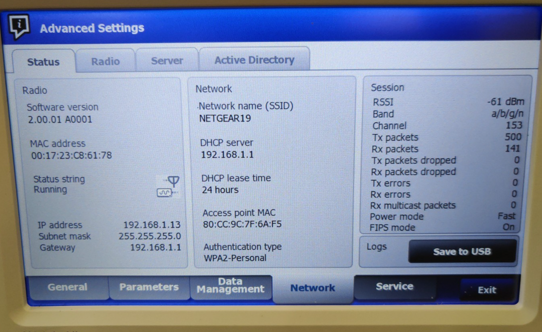
Task: Save logs to USB
Action: 462,251
